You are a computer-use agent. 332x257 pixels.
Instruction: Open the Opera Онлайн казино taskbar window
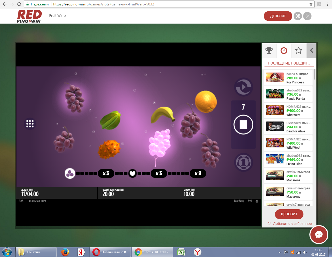pos(110,252)
